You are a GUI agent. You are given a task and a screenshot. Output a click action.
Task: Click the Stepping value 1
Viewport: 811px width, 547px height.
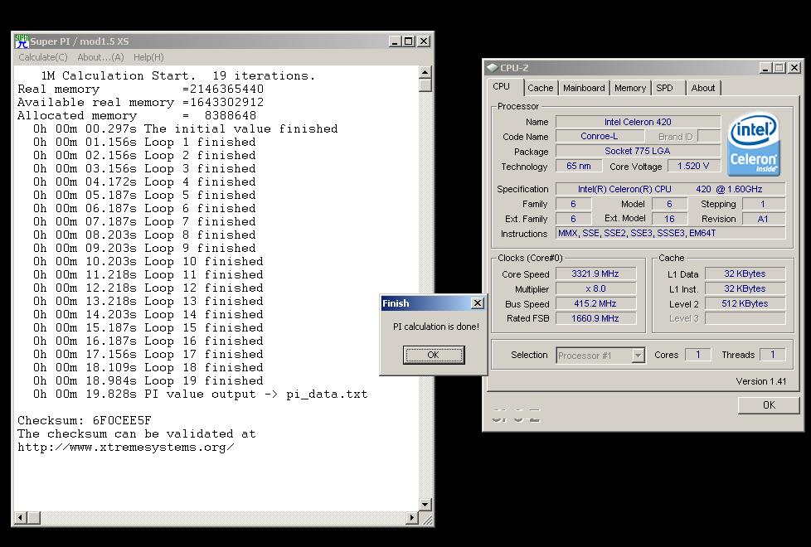764,204
